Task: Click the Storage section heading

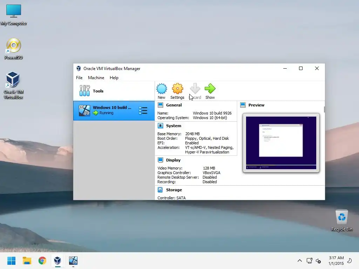Action: 174,190
